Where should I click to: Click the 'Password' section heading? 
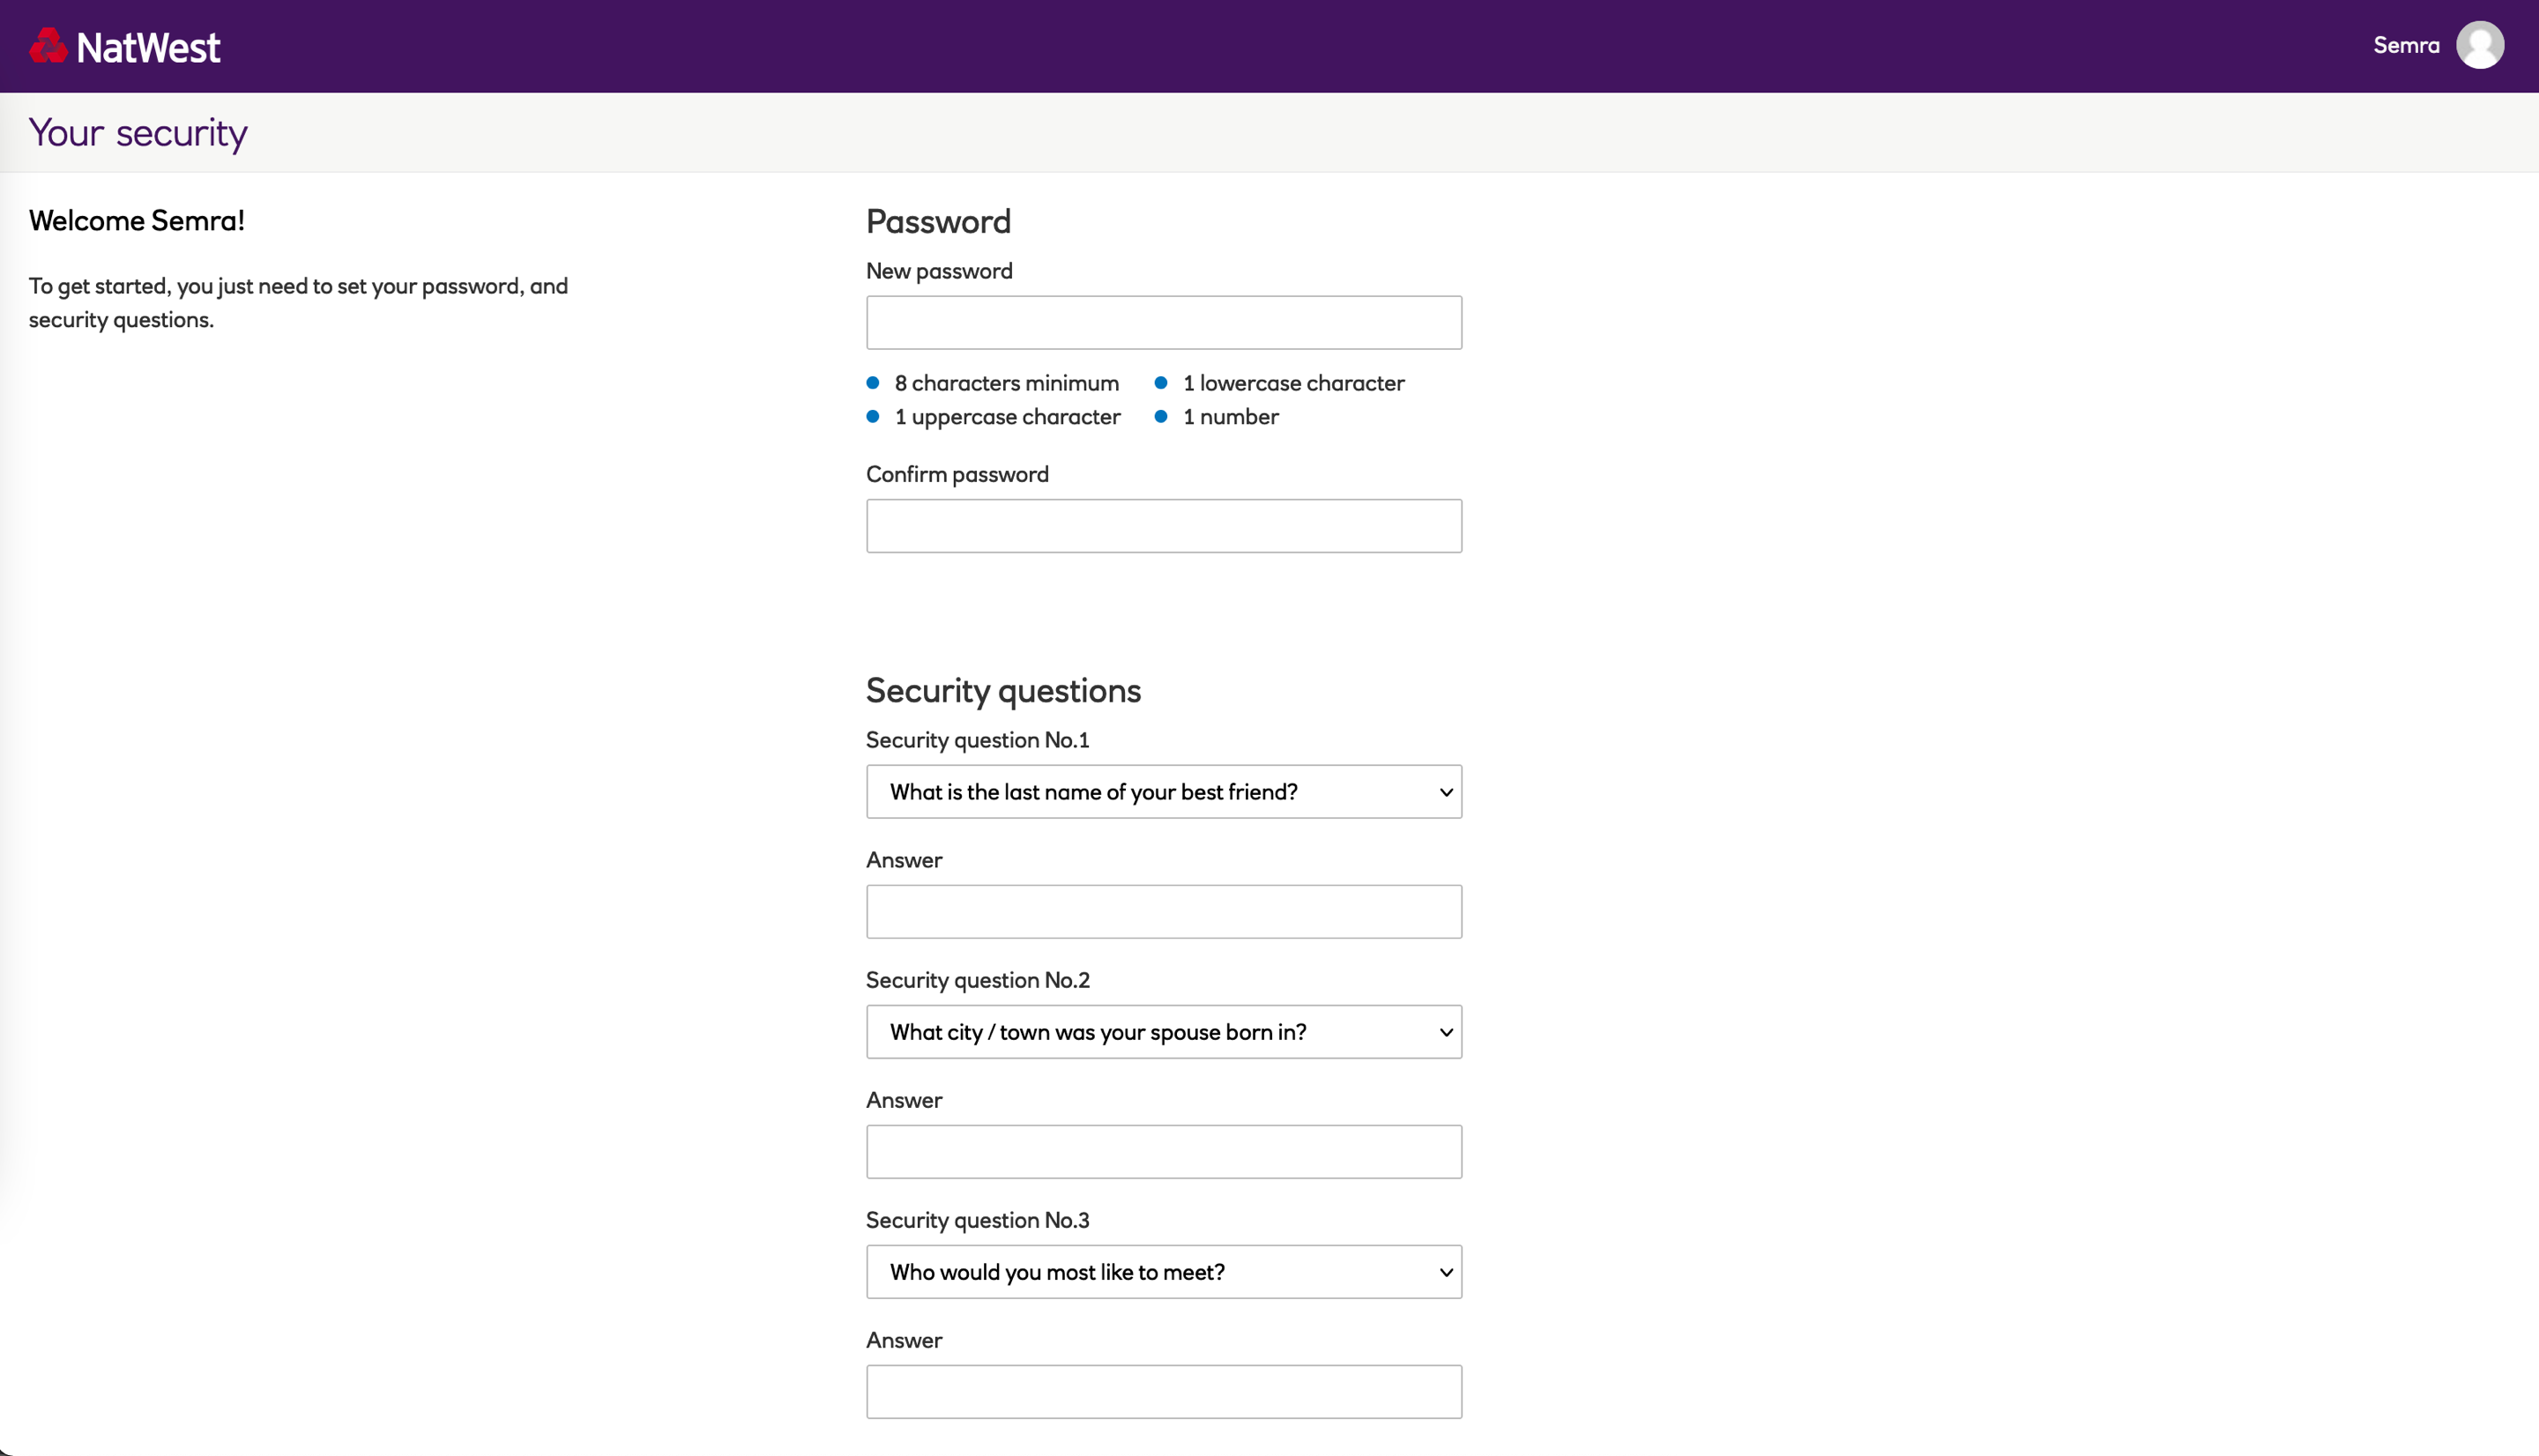[x=938, y=222]
